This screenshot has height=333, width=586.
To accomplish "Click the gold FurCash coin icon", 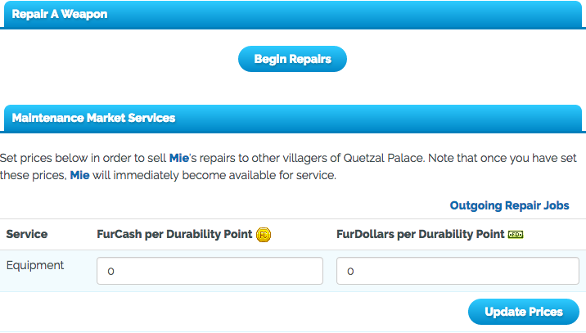I will tap(264, 235).
